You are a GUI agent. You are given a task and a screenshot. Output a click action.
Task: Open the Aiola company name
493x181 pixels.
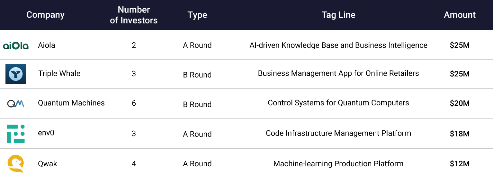click(47, 45)
